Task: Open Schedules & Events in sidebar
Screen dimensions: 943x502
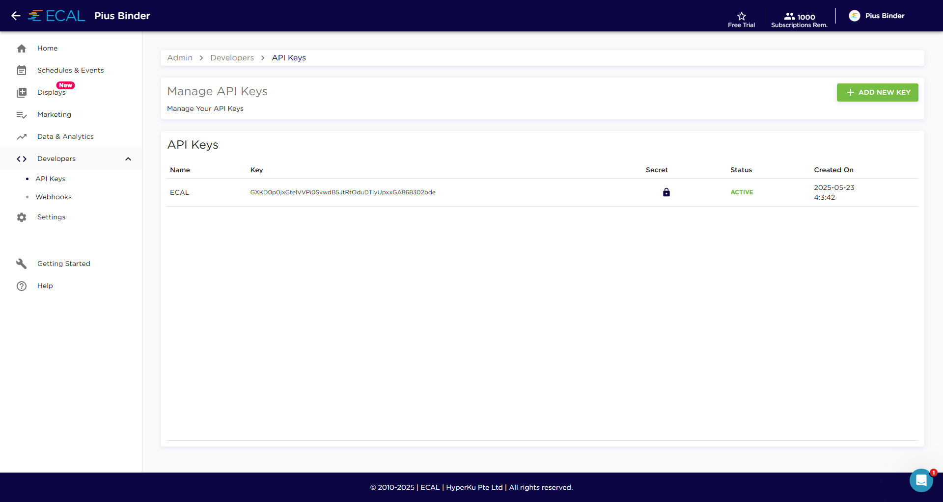Action: (70, 70)
